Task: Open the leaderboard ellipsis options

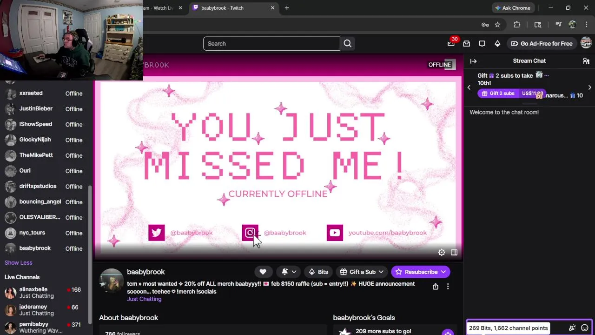Action: [547, 75]
